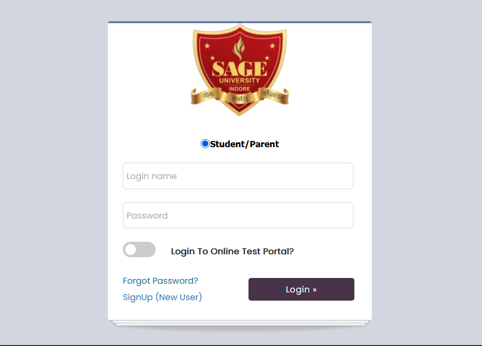This screenshot has height=346, width=482.
Task: Focus the Password input field
Action: (x=238, y=215)
